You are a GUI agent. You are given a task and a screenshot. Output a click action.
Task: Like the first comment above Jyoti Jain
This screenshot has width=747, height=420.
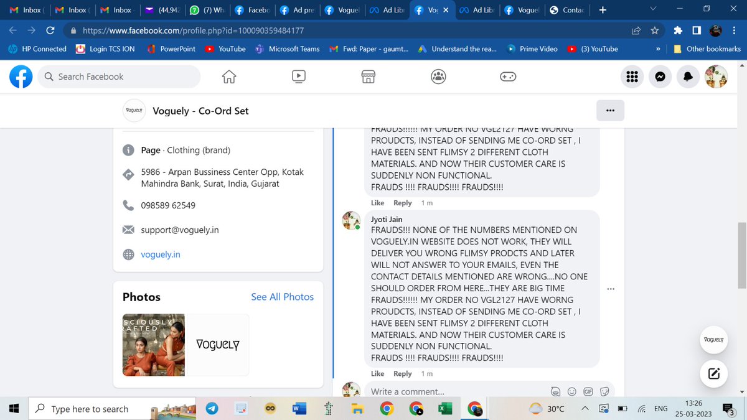pyautogui.click(x=377, y=203)
